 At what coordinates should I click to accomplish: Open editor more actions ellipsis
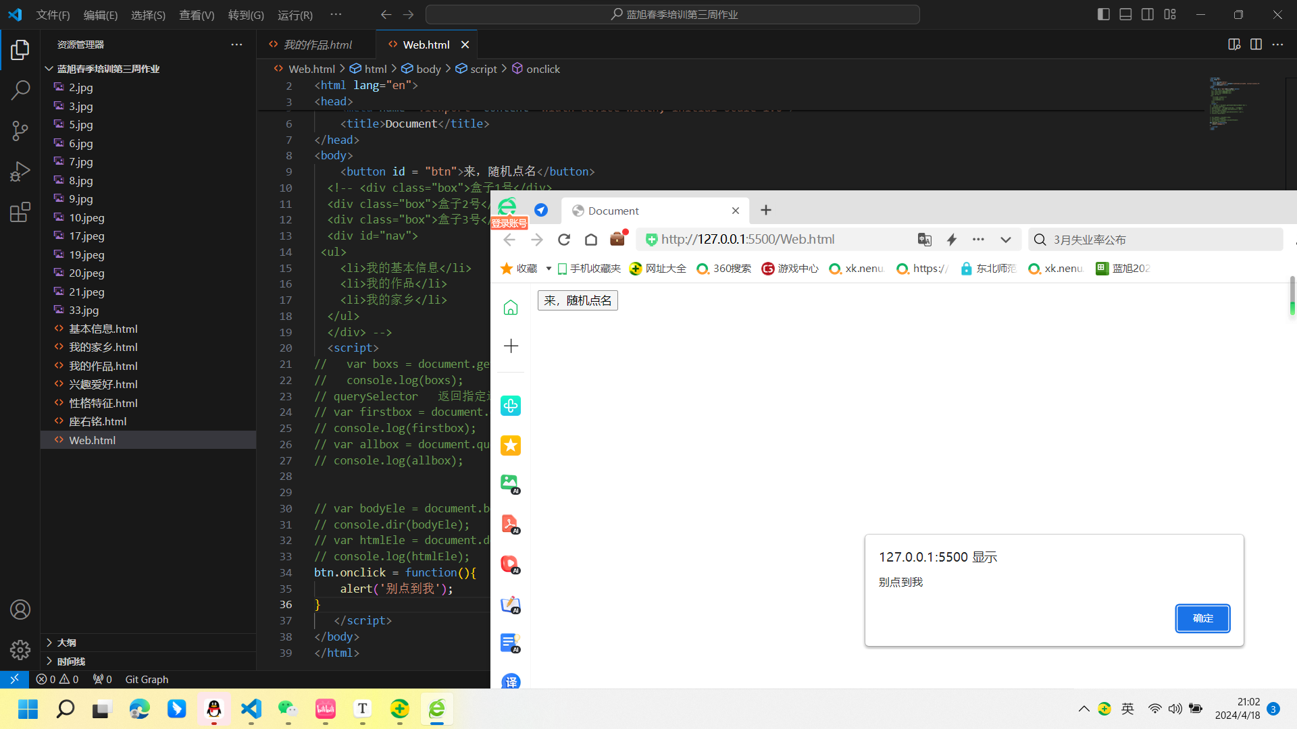[x=1277, y=45]
